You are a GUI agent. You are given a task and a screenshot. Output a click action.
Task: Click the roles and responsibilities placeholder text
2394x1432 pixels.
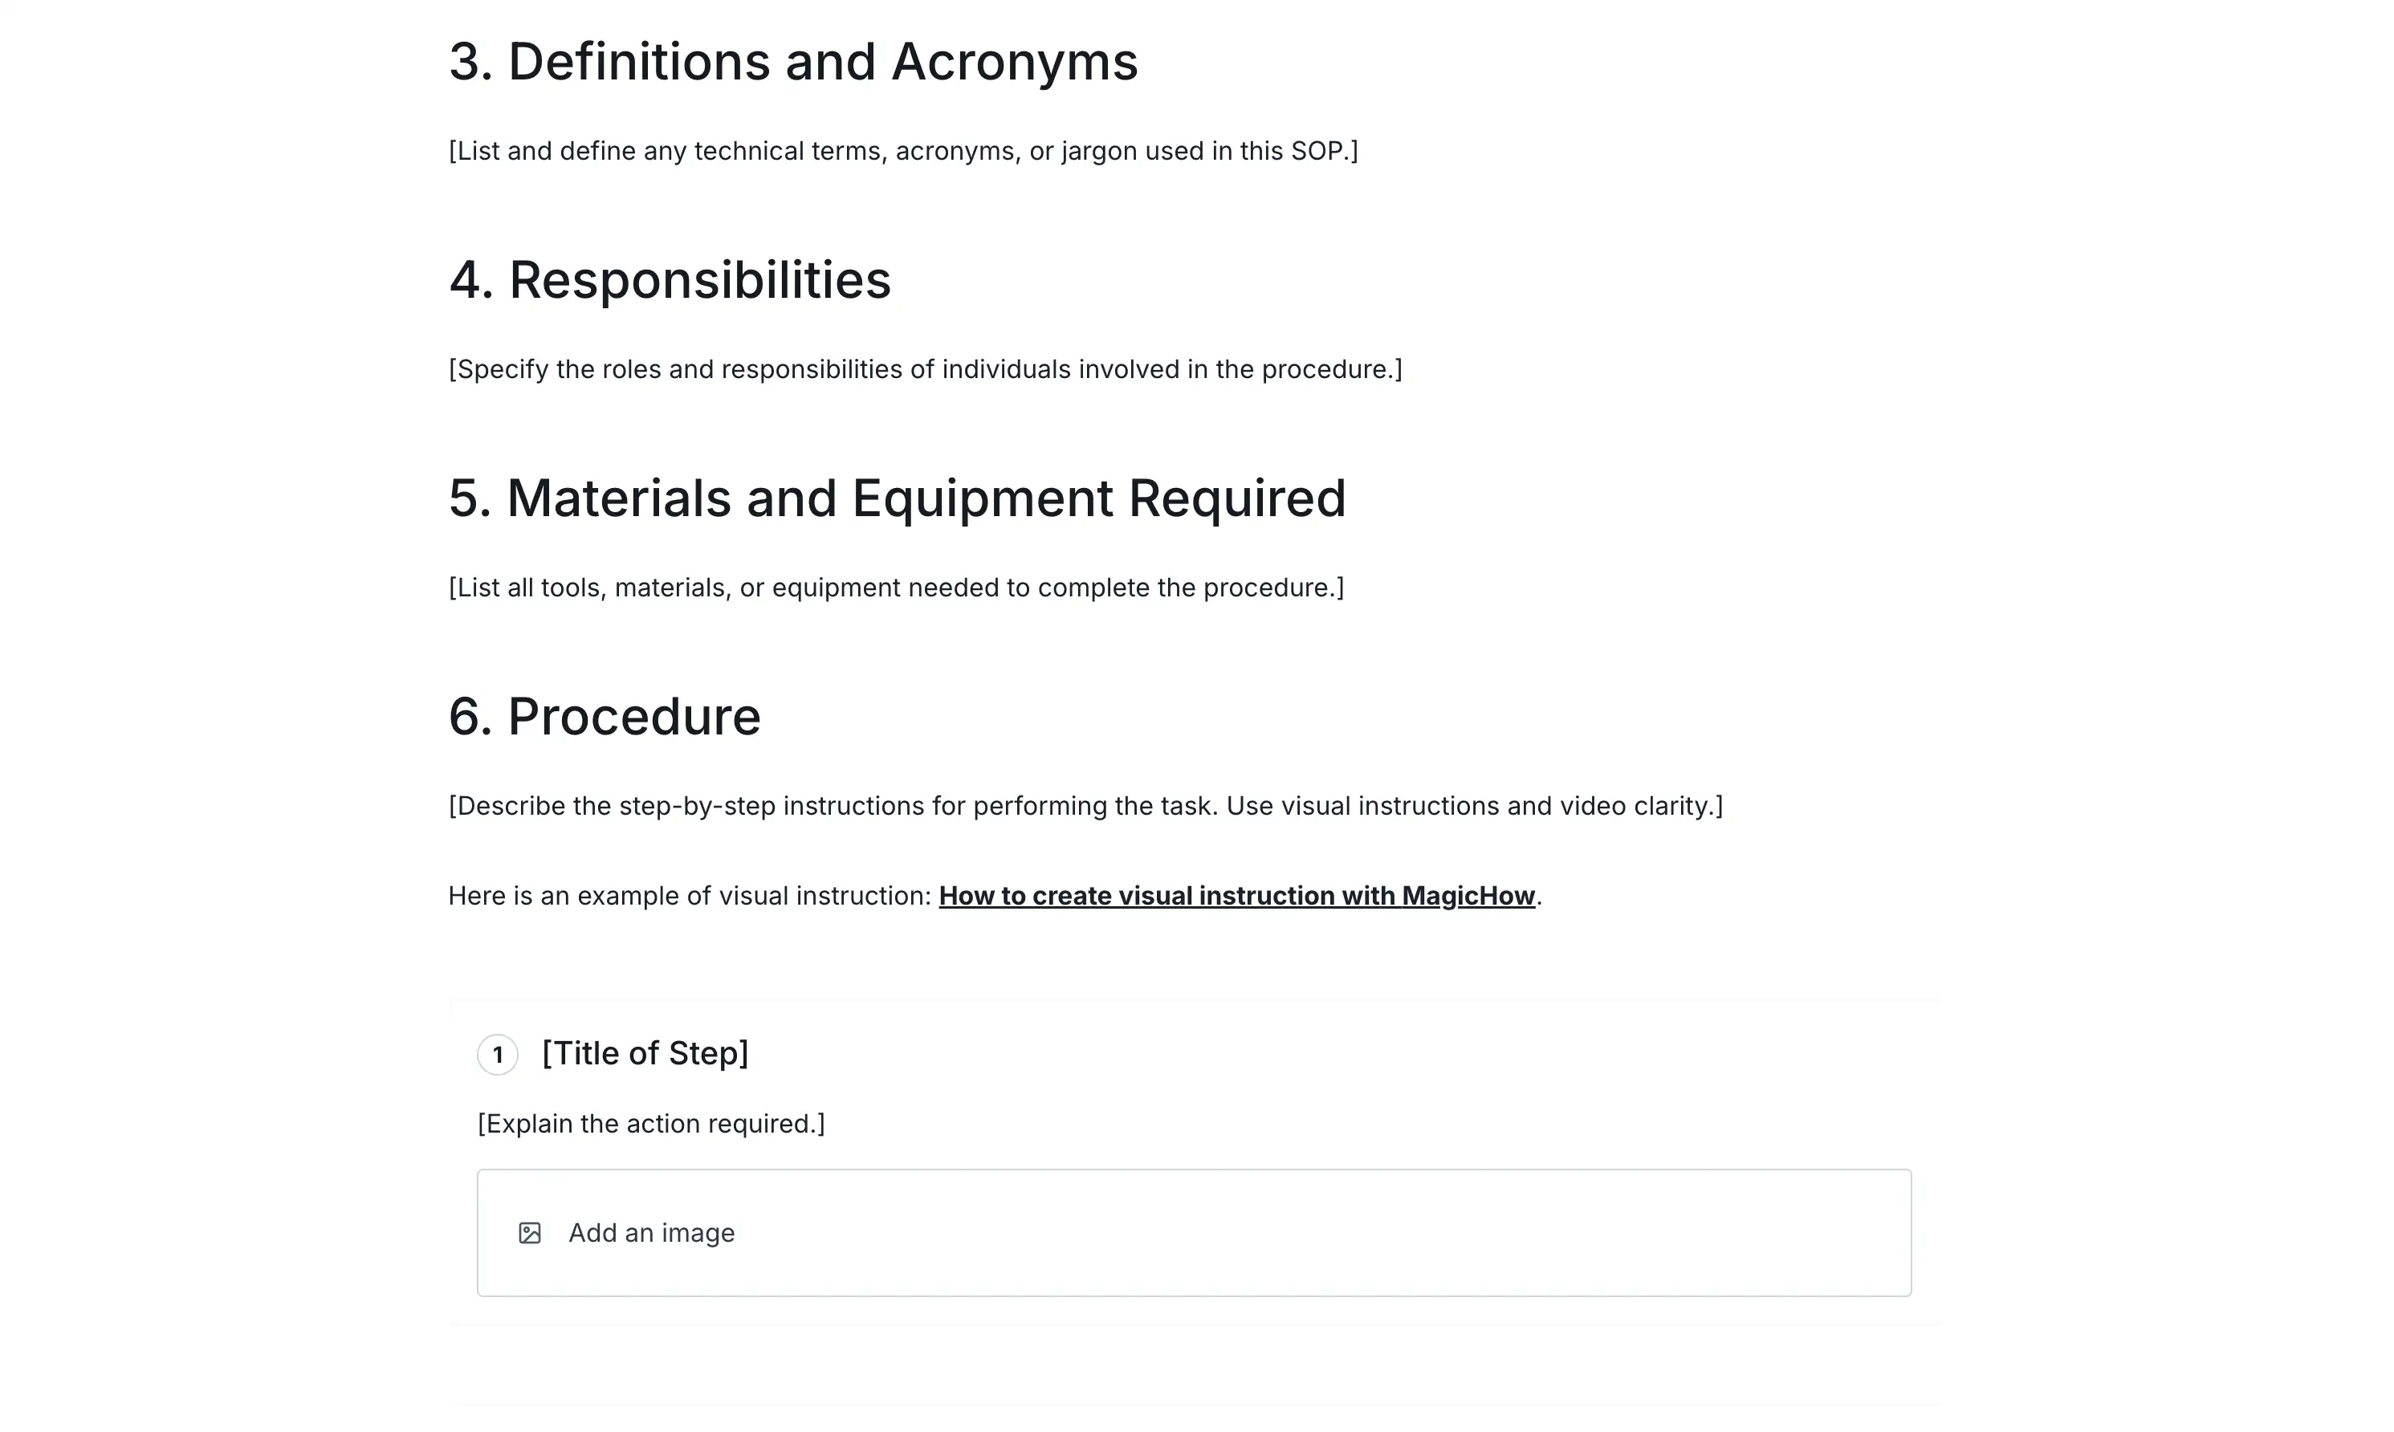pos(924,369)
